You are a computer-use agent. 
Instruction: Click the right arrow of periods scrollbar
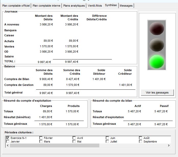pos(169,146)
